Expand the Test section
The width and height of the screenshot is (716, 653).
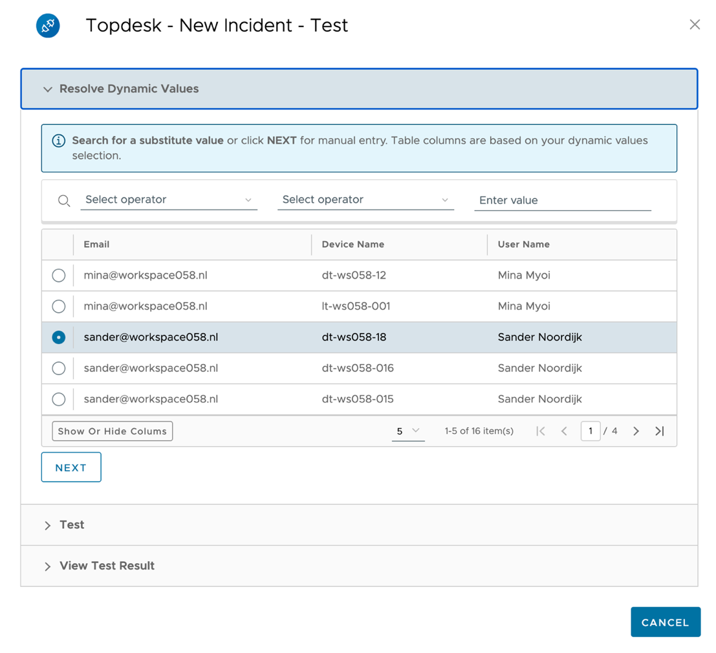tap(71, 525)
